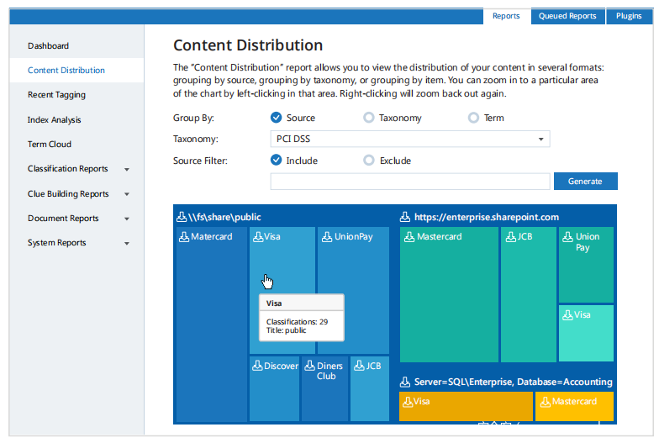The width and height of the screenshot is (659, 443).
Task: Click download icon beside enterprise.sharepoint.com header
Action: [405, 217]
